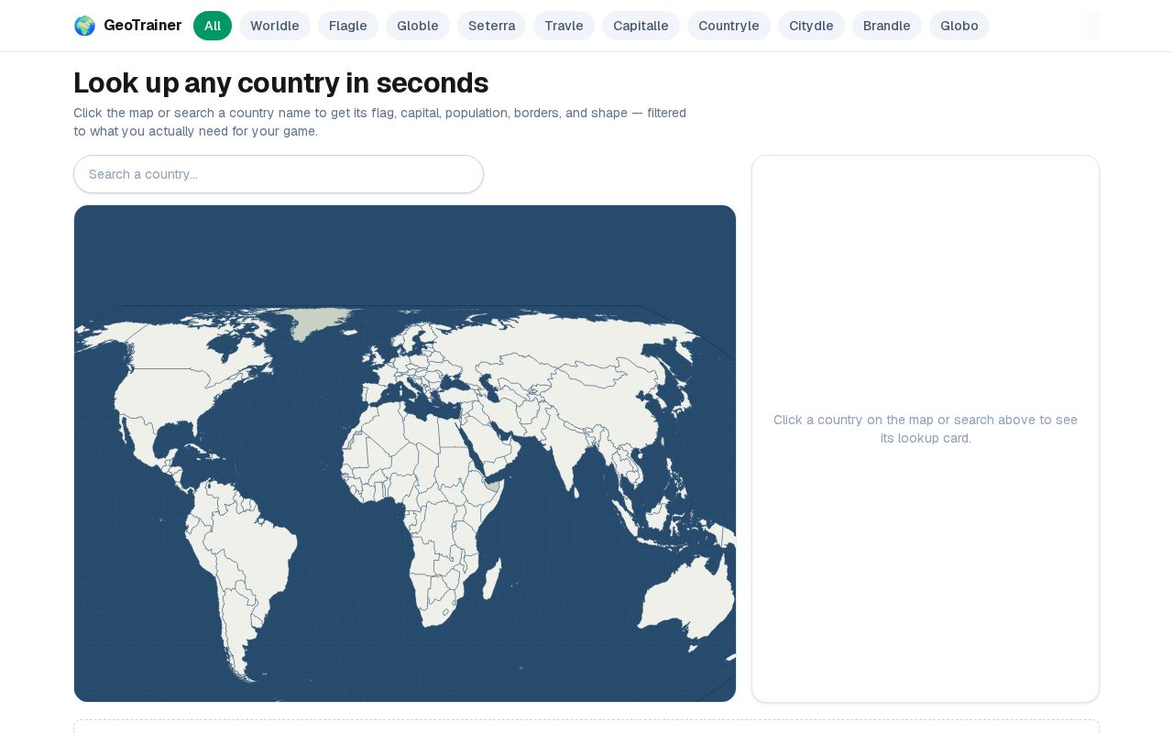Viewport: 1173px width, 733px height.
Task: Click the description text starting 'Click the map or search'
Action: click(379, 122)
